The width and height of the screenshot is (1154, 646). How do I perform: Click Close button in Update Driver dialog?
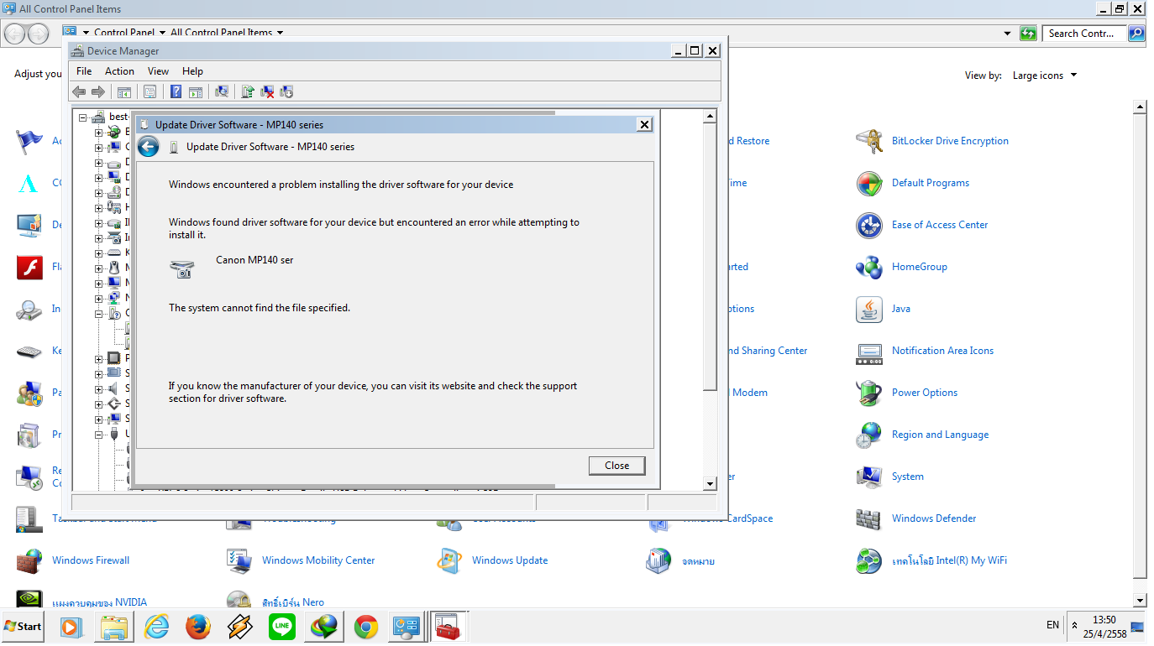pyautogui.click(x=616, y=466)
